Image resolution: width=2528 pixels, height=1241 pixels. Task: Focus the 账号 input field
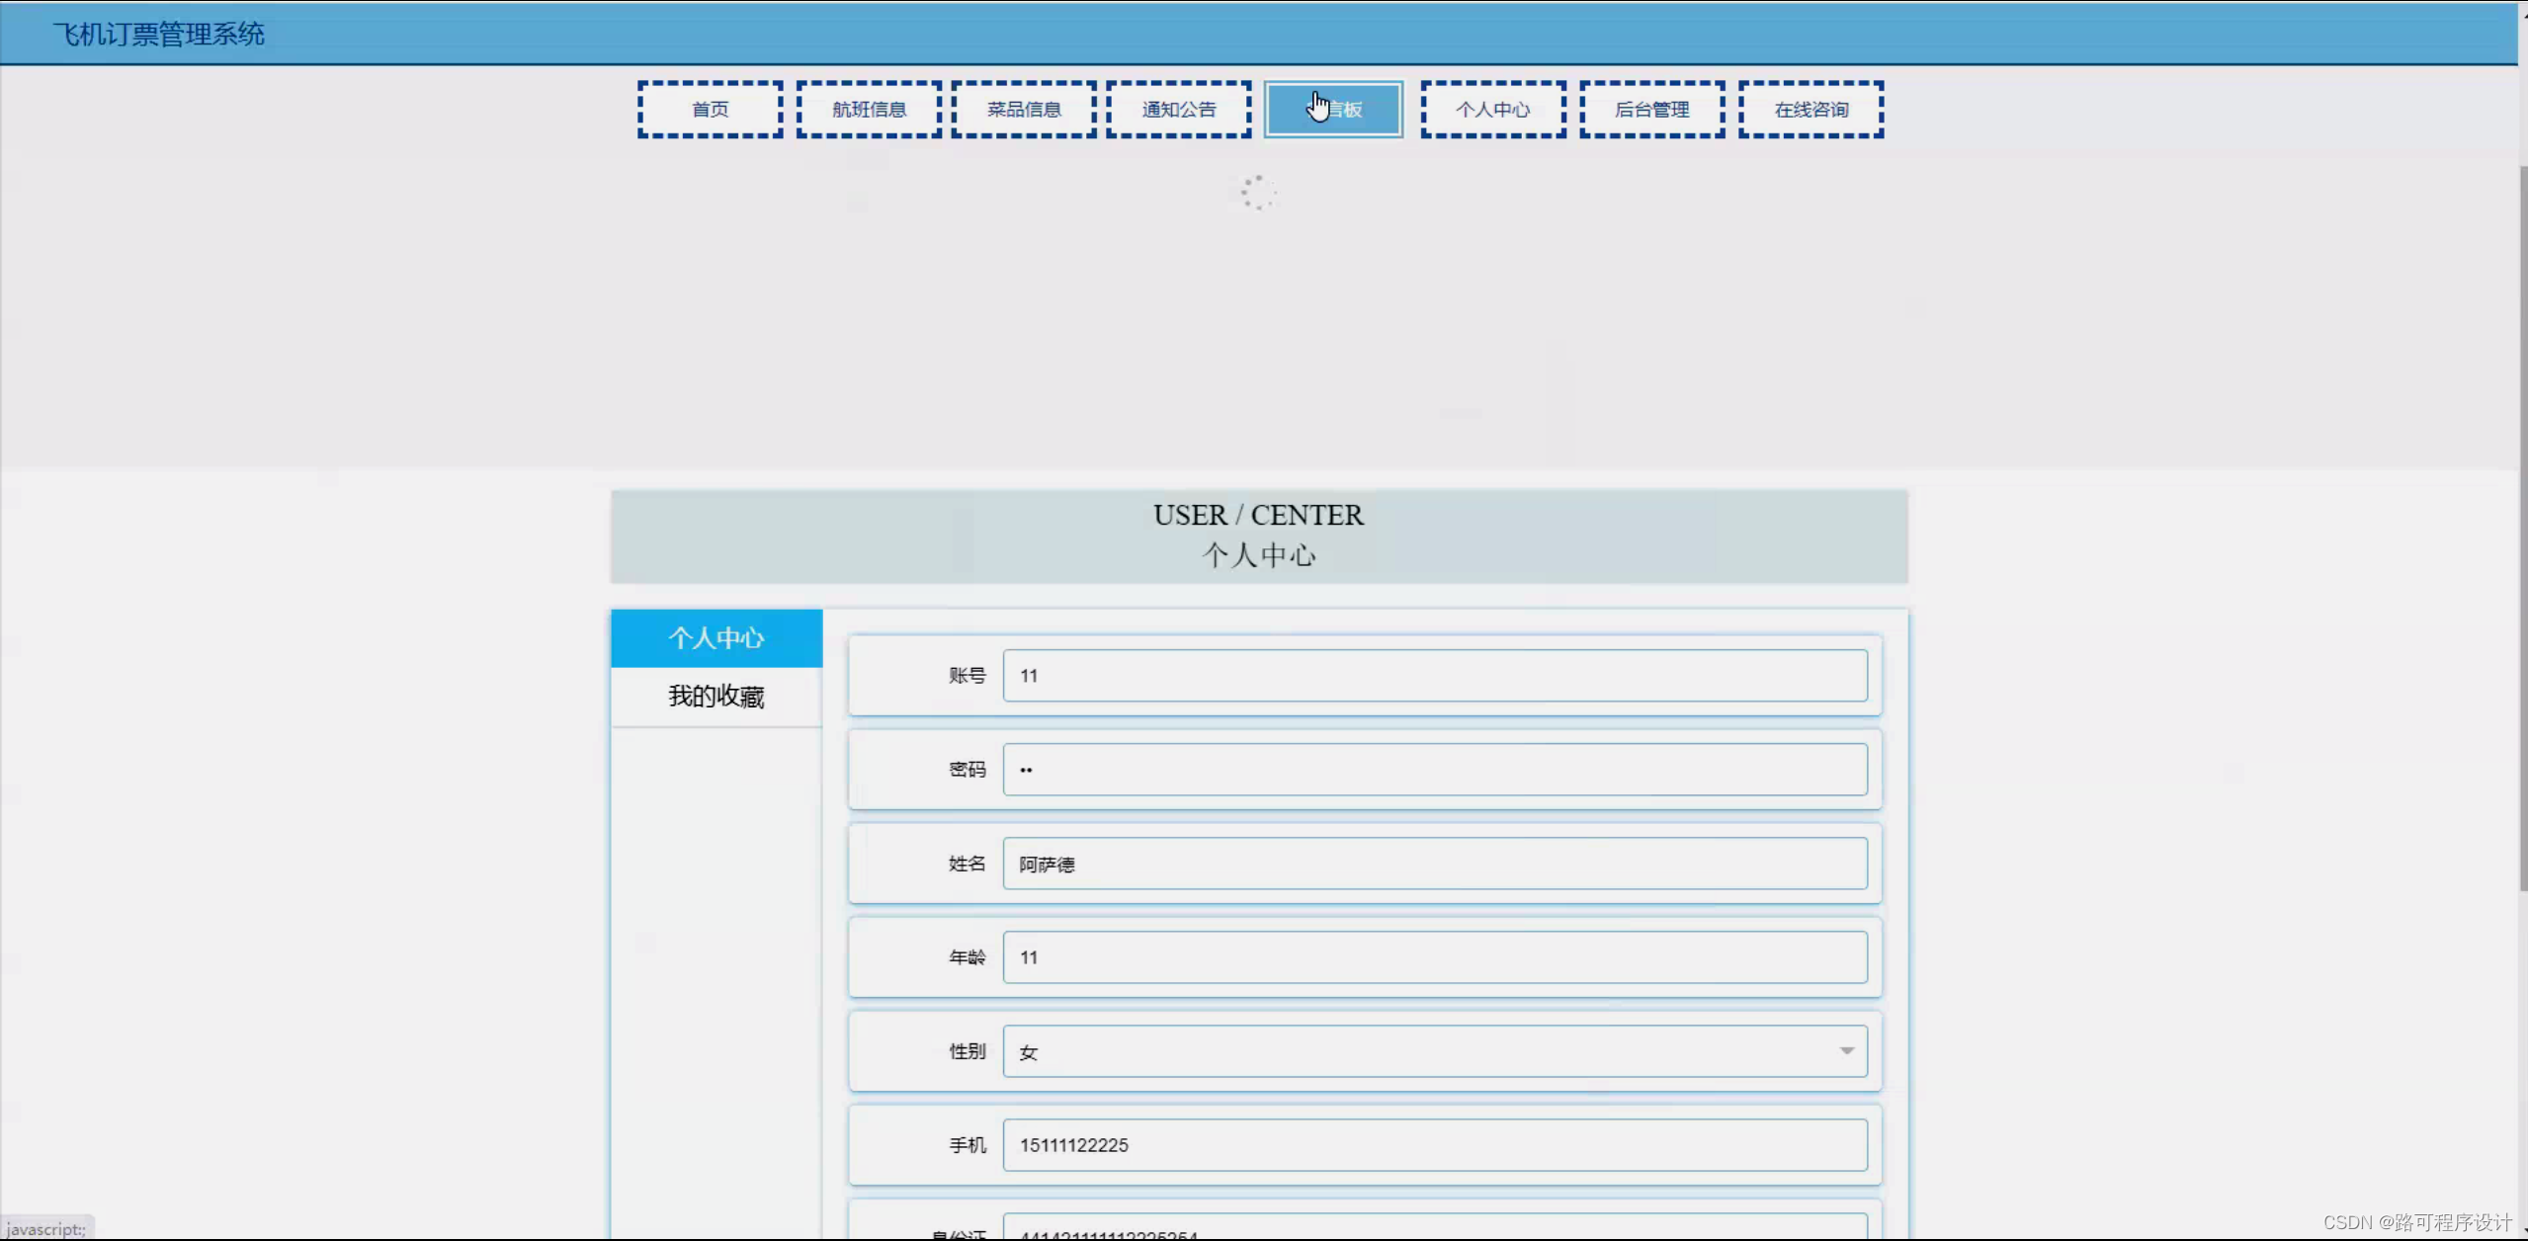(1433, 676)
